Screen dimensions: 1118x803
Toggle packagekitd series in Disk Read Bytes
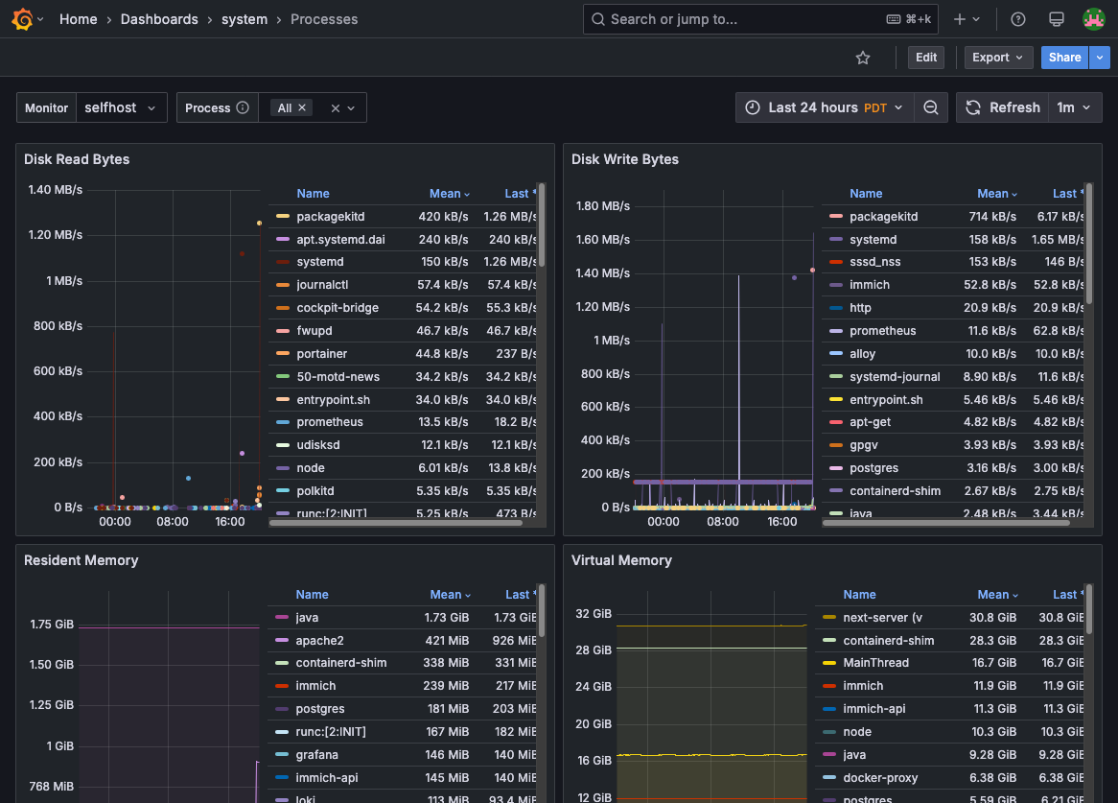click(330, 217)
